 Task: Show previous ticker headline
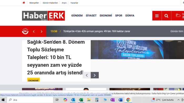pyautogui.click(x=34, y=31)
